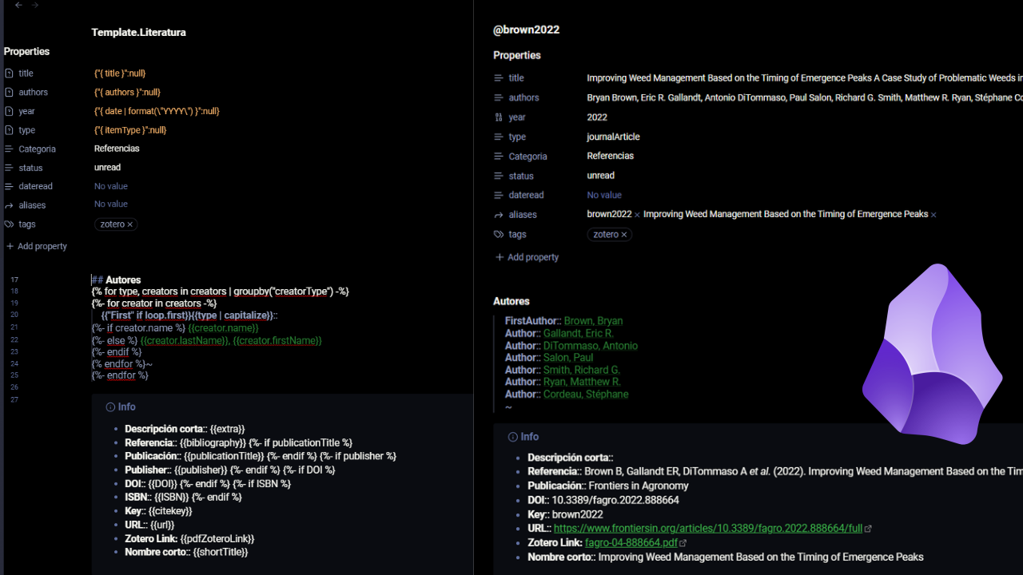Click the tags property icon in @brown2022
This screenshot has width=1023, height=575.
click(499, 235)
